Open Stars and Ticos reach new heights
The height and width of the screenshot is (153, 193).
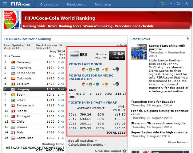158,123
